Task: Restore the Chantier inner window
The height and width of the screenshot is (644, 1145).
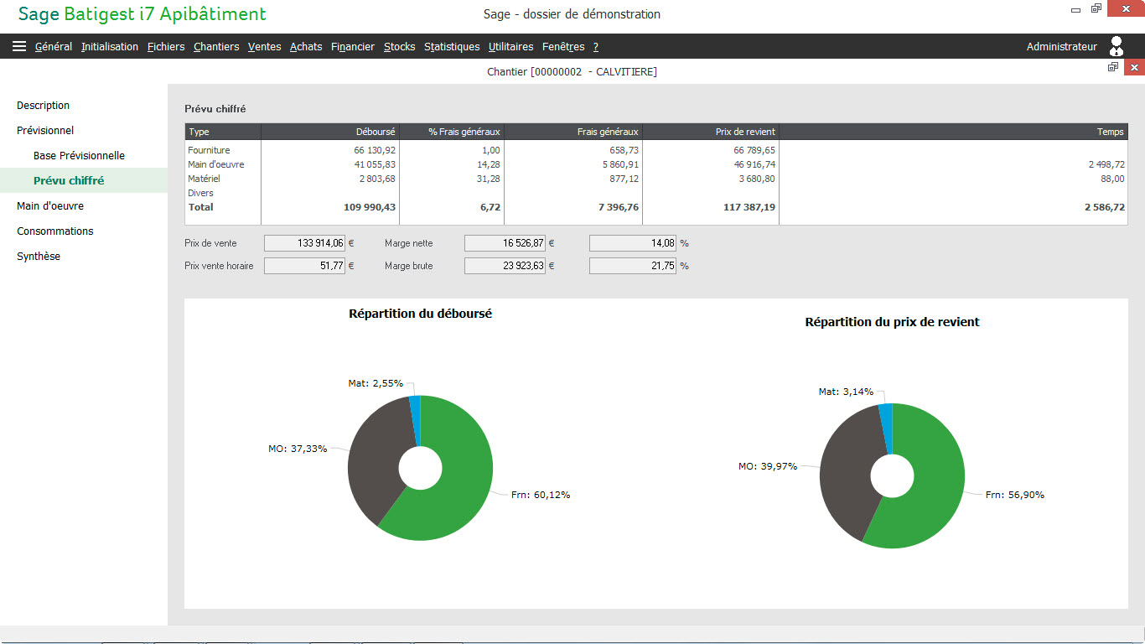Action: point(1113,67)
